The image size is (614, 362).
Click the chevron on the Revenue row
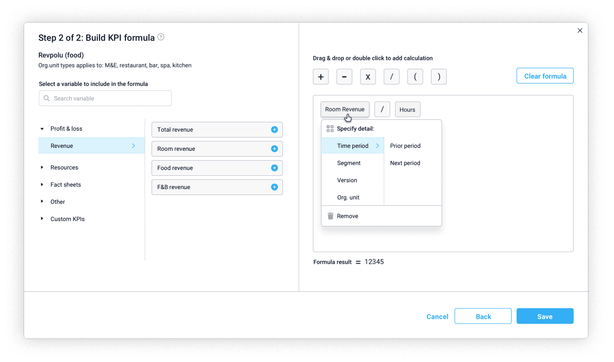(x=133, y=146)
